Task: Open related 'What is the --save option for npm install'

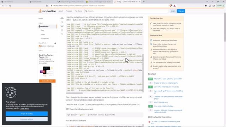Action: (168, 79)
